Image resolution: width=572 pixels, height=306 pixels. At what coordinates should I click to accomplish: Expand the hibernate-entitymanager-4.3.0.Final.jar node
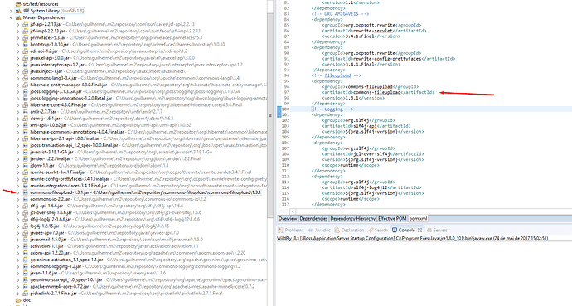coord(18,85)
